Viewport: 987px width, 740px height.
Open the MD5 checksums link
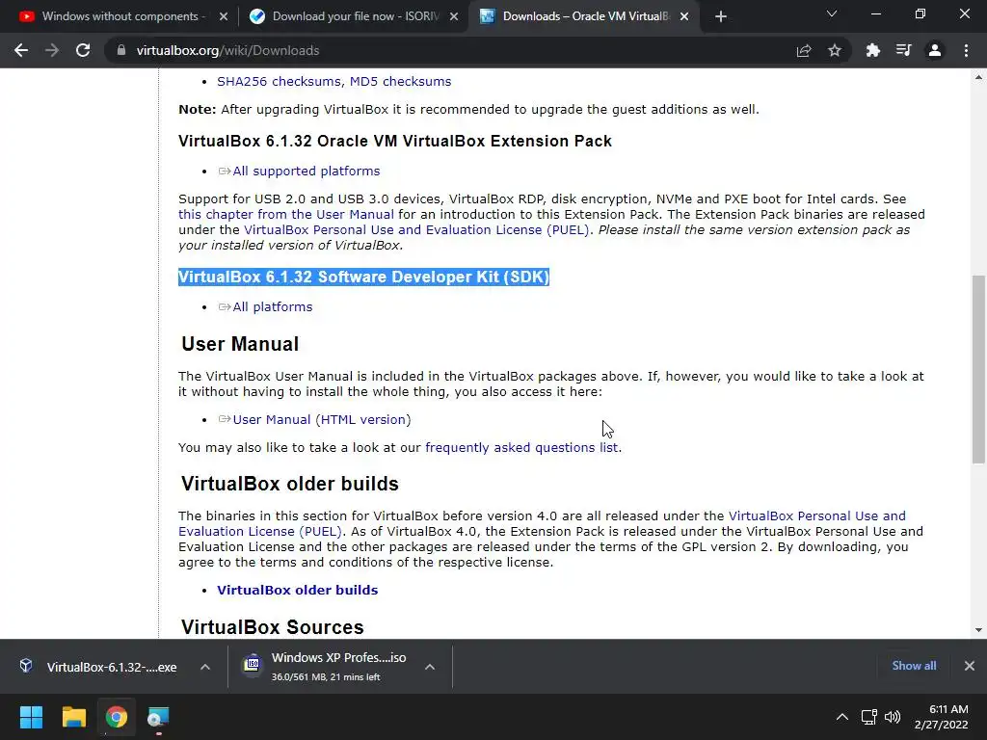pos(400,81)
